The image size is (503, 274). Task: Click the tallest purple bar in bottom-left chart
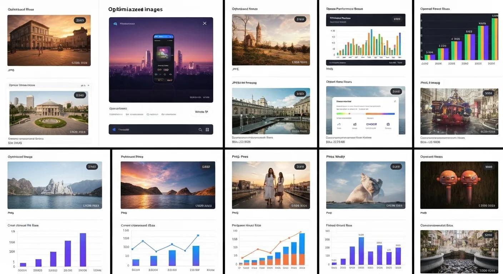tap(83, 250)
